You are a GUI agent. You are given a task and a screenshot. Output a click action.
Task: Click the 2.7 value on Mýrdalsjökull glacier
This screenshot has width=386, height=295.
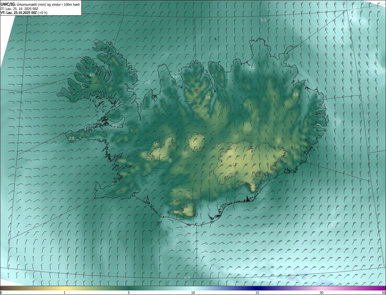pos(186,211)
